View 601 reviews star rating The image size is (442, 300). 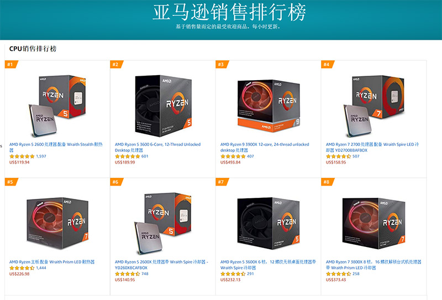127,156
